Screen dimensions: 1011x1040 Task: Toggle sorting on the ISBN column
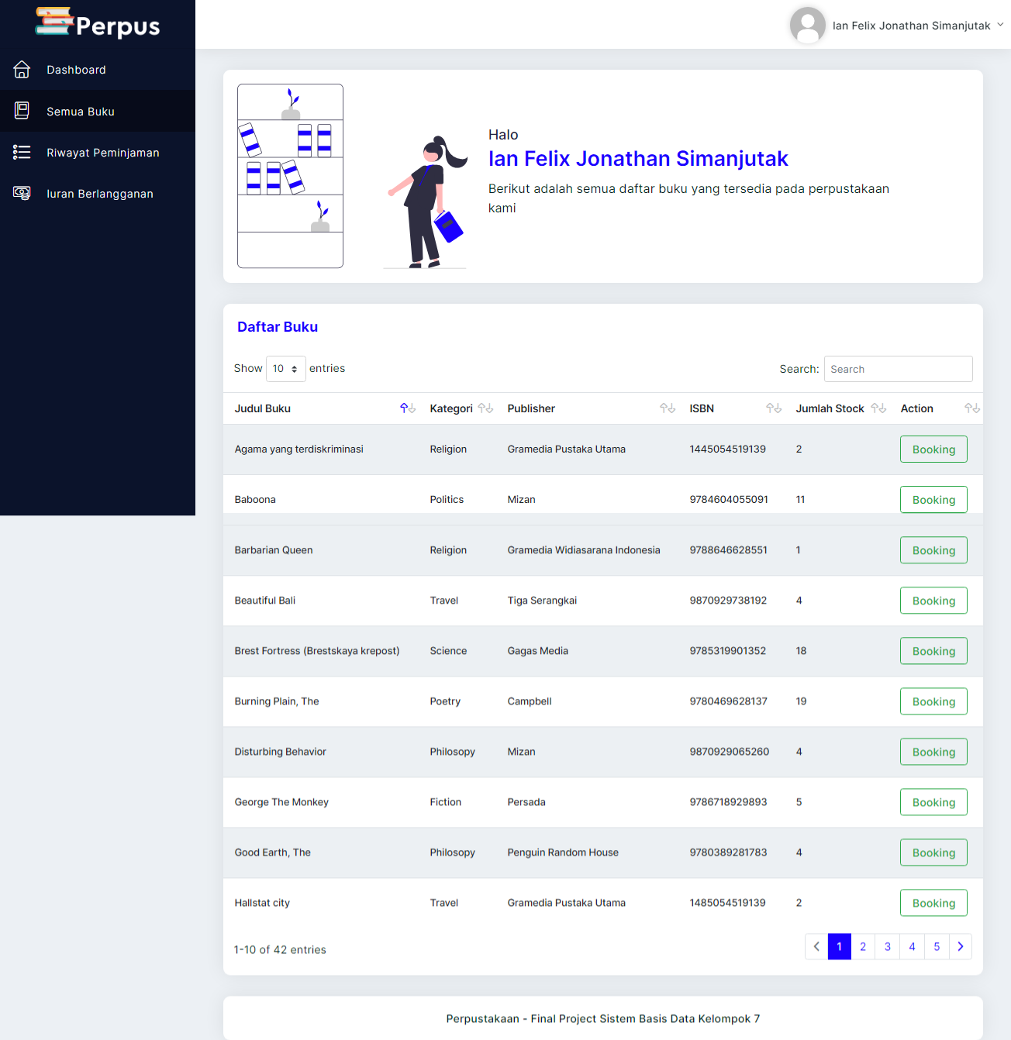point(773,408)
